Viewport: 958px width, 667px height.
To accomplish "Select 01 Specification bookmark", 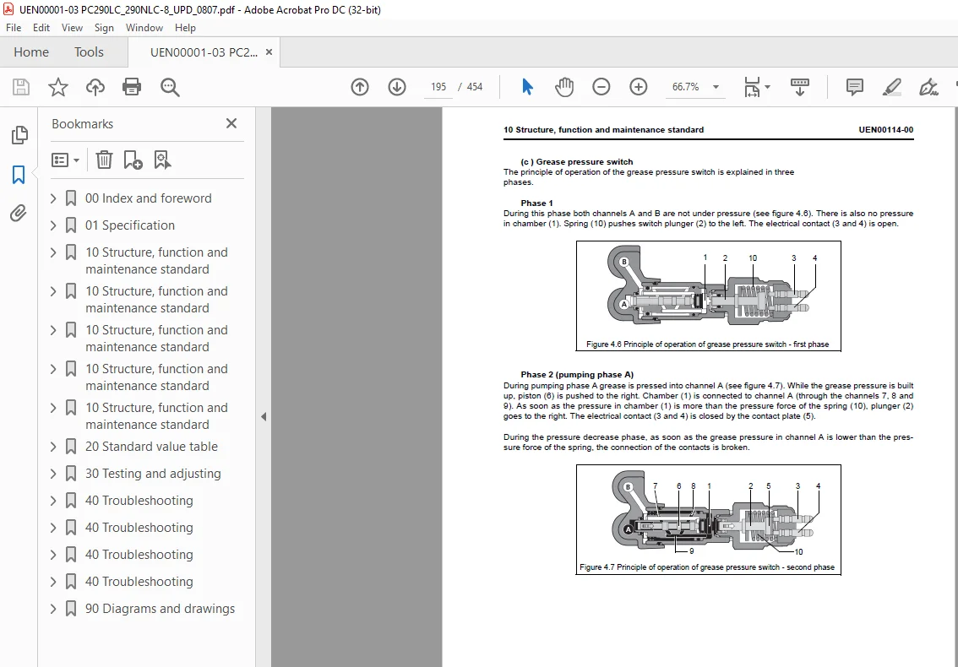I will 130,225.
